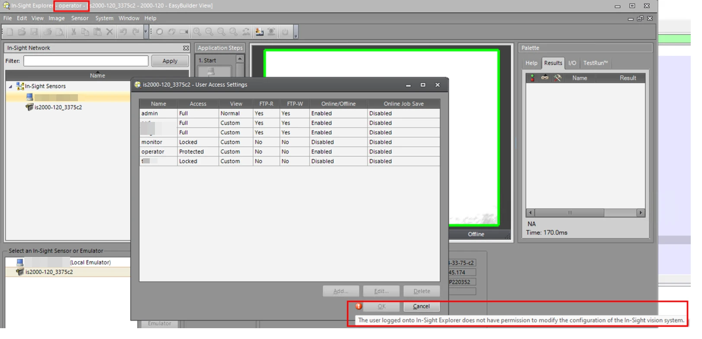Click the Trigger circle toolbar icon

point(159,32)
